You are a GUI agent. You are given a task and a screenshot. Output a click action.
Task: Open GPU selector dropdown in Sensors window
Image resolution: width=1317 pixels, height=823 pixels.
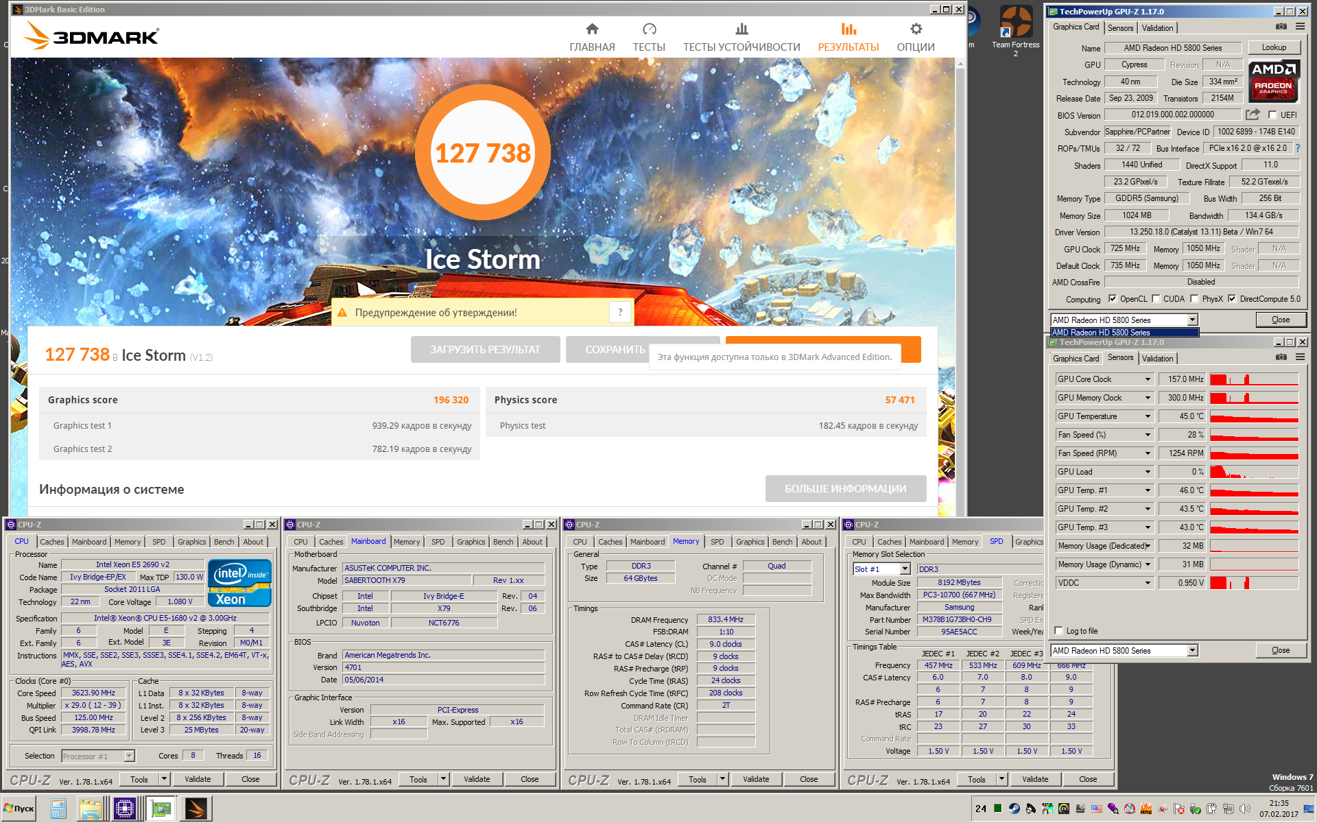pyautogui.click(x=1193, y=650)
